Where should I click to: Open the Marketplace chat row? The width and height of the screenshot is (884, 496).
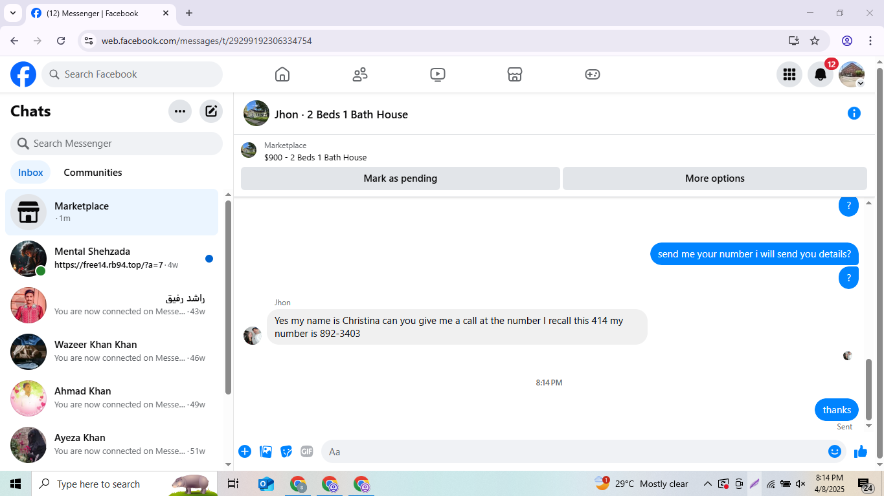(x=112, y=212)
